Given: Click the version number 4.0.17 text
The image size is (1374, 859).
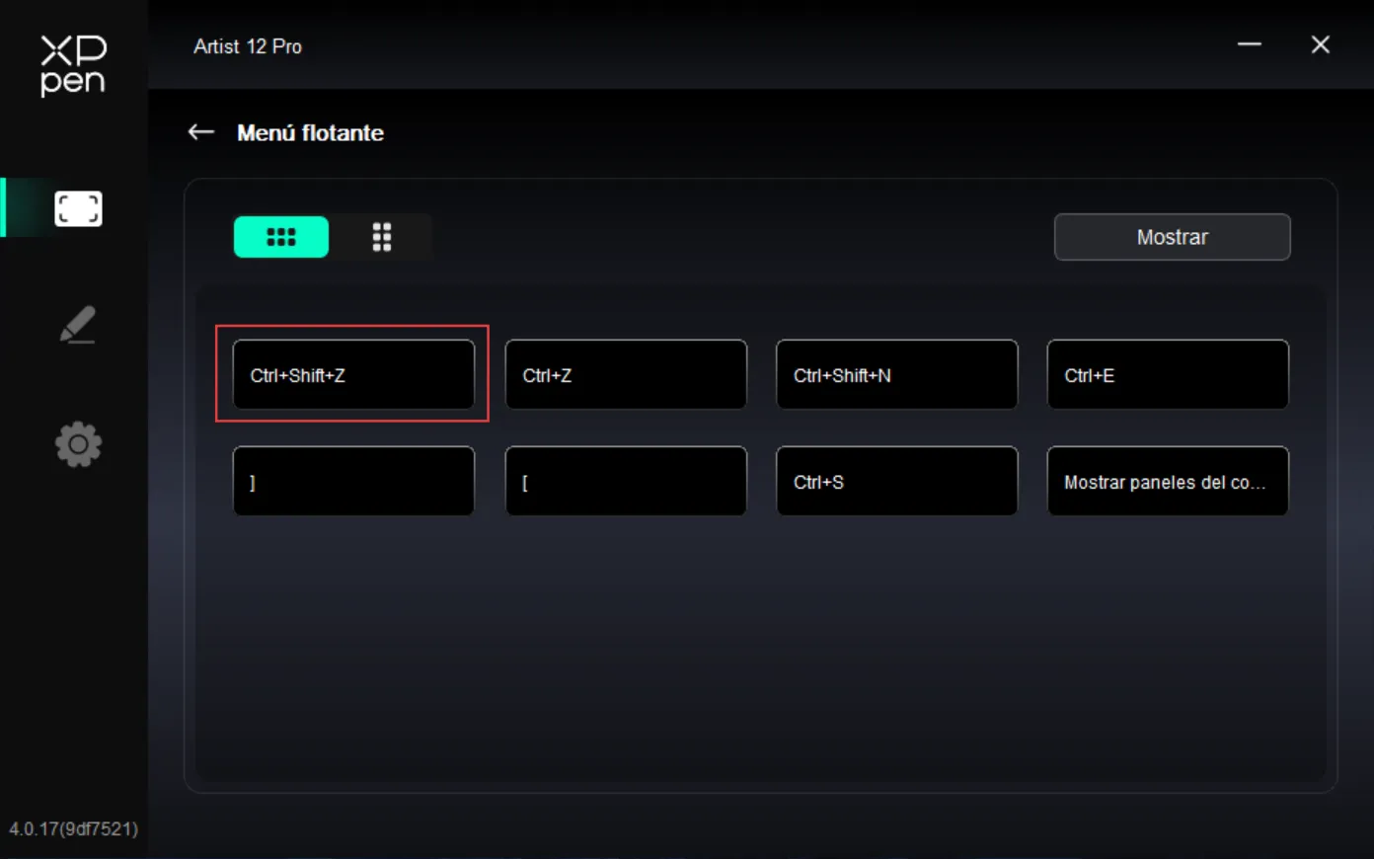Looking at the screenshot, I should click(74, 828).
